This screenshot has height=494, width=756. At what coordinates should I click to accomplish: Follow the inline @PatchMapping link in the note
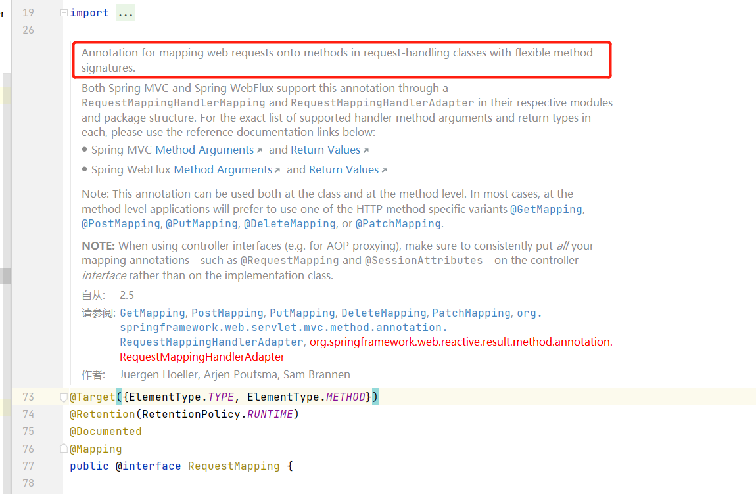[x=398, y=224]
